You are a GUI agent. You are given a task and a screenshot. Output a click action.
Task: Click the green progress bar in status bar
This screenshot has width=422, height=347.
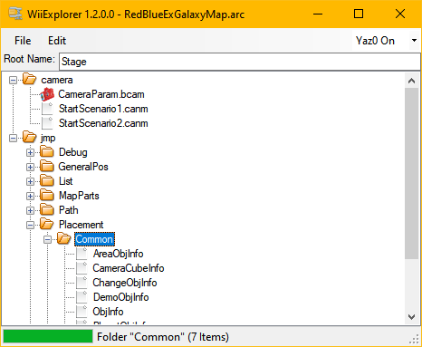click(x=48, y=336)
